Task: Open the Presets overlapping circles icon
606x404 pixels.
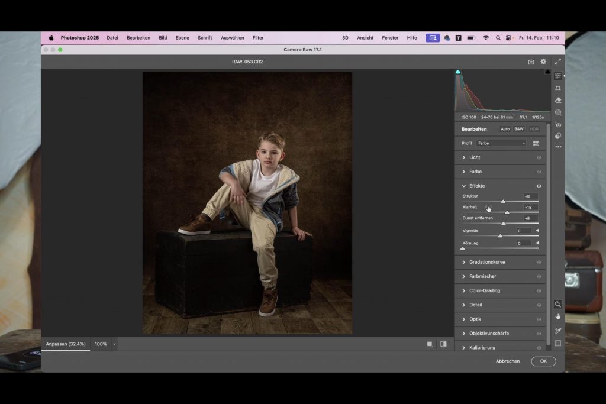Action: 557,136
